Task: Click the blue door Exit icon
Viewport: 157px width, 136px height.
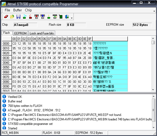Action: [67, 17]
